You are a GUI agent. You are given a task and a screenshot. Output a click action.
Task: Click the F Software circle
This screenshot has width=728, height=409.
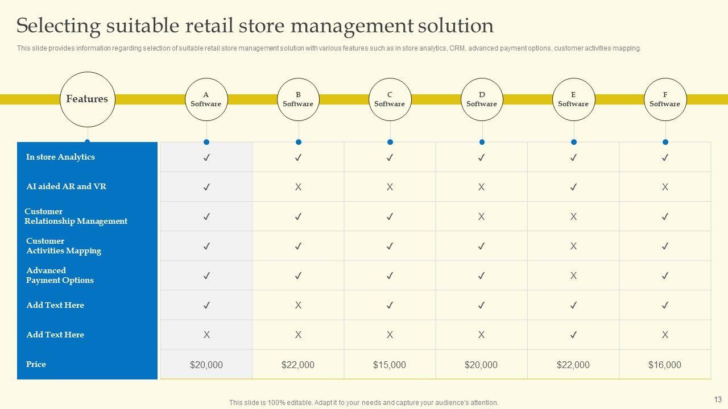pyautogui.click(x=665, y=99)
